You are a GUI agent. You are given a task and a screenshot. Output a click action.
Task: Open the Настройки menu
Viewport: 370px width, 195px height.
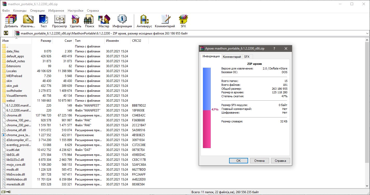coord(76,11)
